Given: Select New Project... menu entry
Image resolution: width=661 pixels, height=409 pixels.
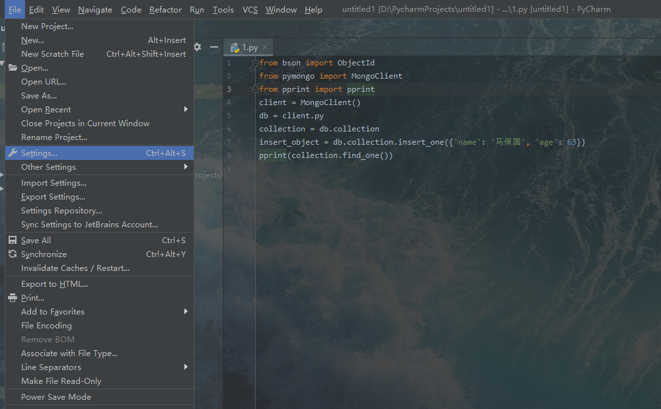Looking at the screenshot, I should 100,26.
